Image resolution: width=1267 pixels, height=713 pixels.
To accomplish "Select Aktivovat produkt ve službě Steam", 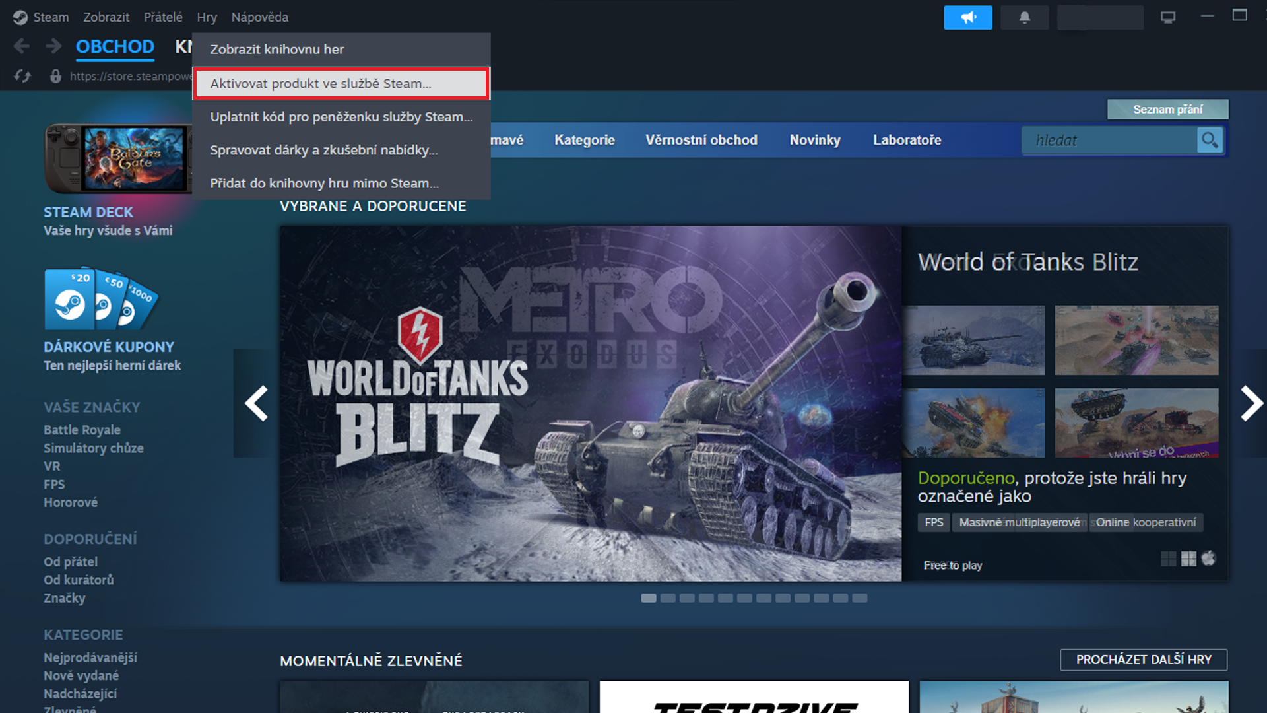I will click(341, 84).
